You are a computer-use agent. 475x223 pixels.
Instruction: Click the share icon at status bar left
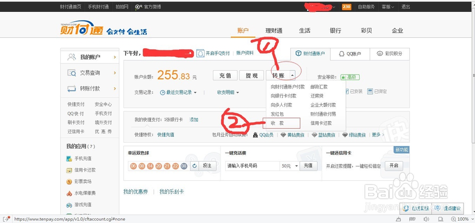[x=7, y=219]
